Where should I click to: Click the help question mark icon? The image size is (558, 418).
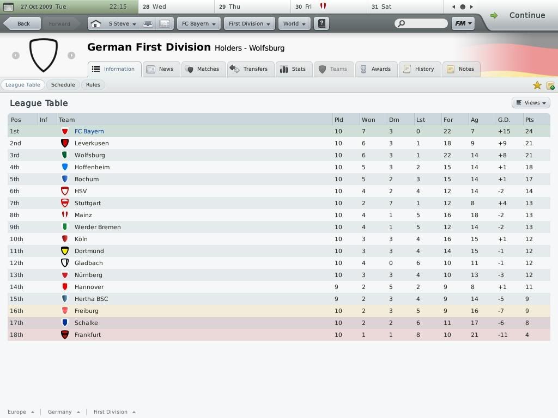point(322,23)
